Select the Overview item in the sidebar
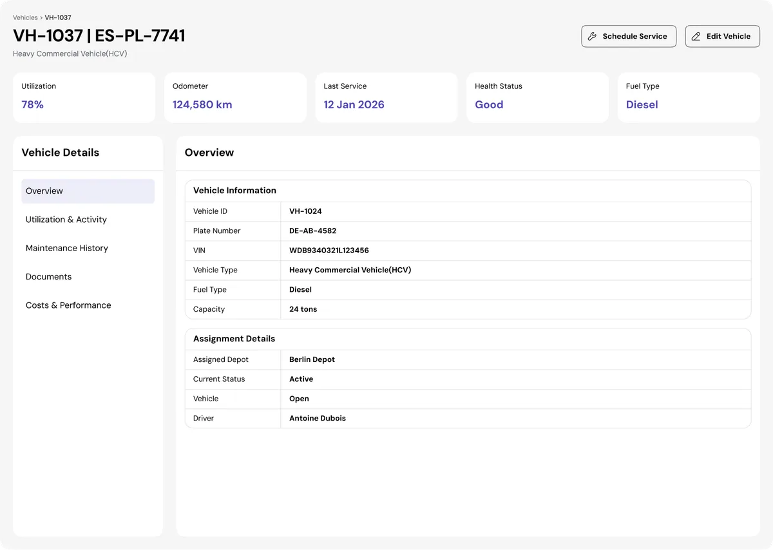The height and width of the screenshot is (550, 773). pos(44,191)
